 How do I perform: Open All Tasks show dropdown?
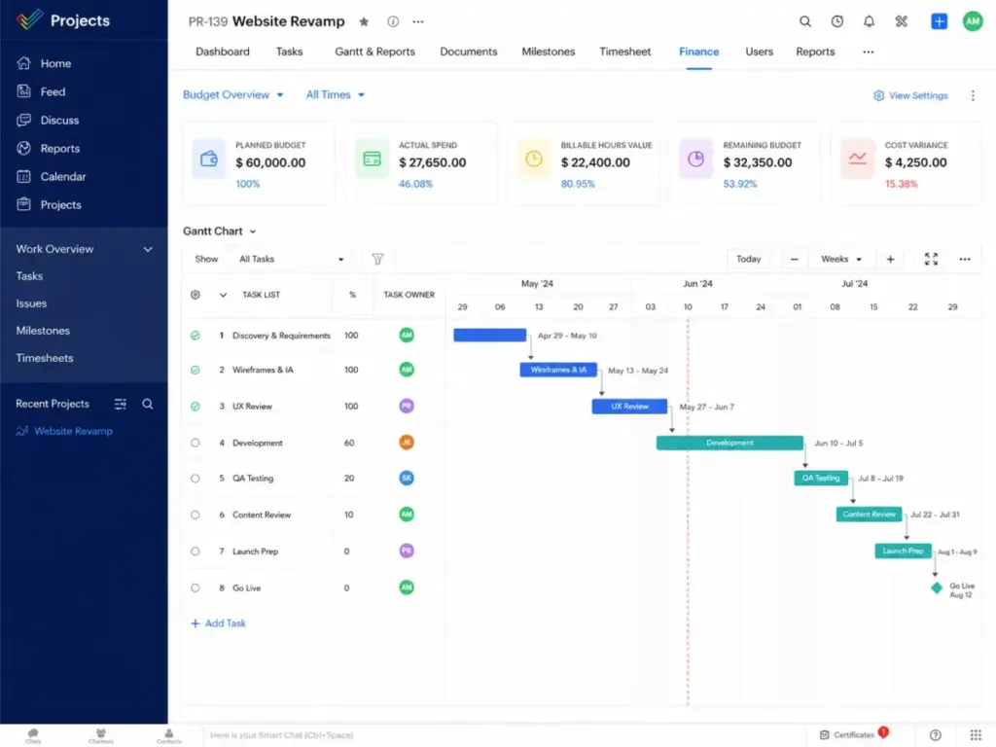point(291,259)
